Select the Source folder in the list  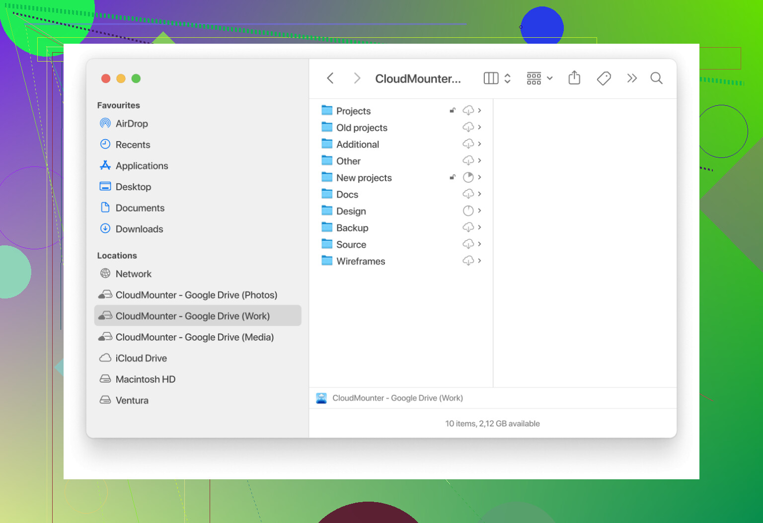(351, 244)
